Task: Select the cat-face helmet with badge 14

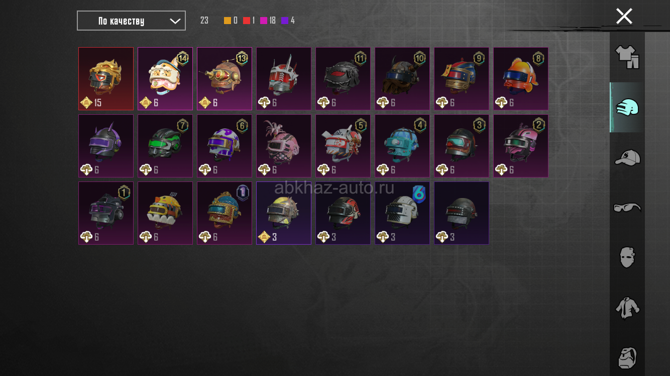Action: click(165, 79)
